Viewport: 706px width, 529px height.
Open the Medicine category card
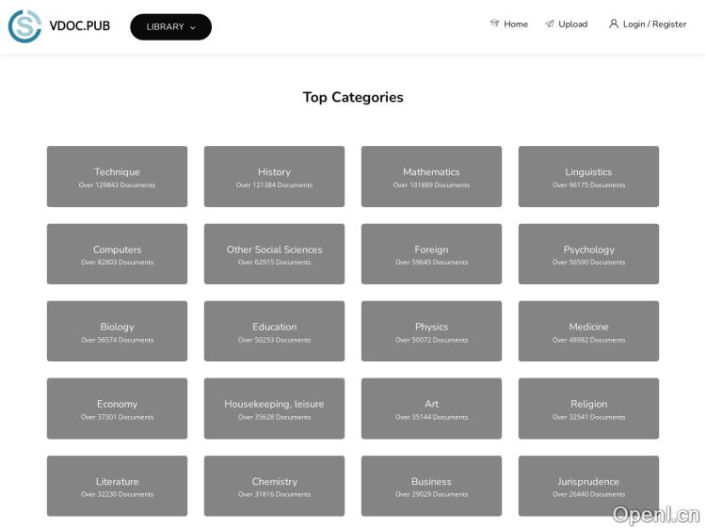click(588, 331)
